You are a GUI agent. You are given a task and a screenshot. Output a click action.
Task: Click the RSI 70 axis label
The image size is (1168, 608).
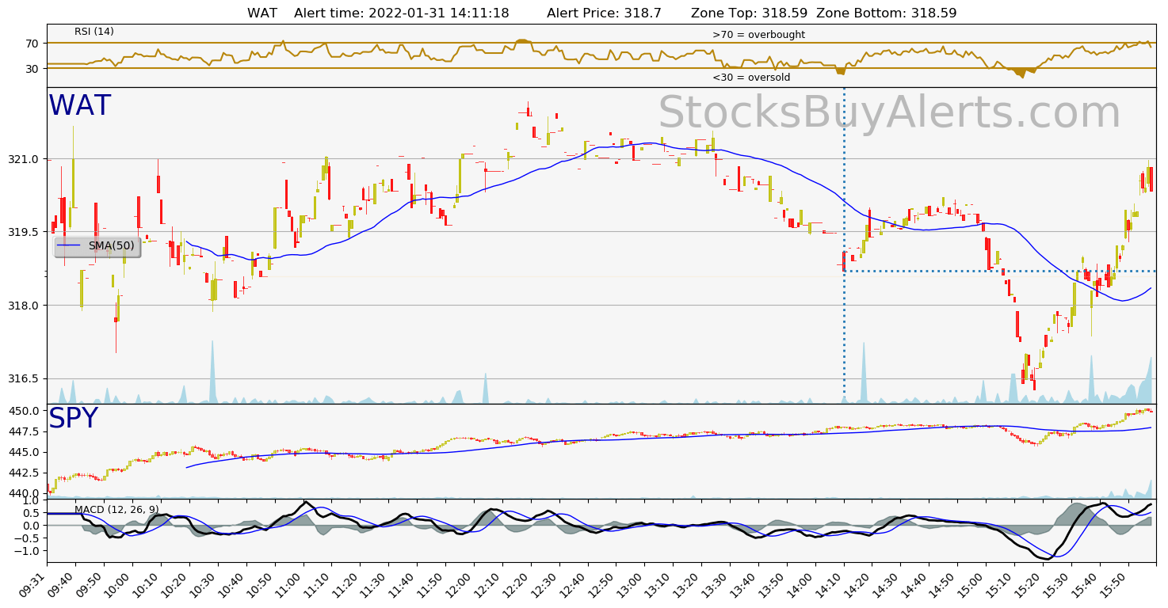coord(32,43)
